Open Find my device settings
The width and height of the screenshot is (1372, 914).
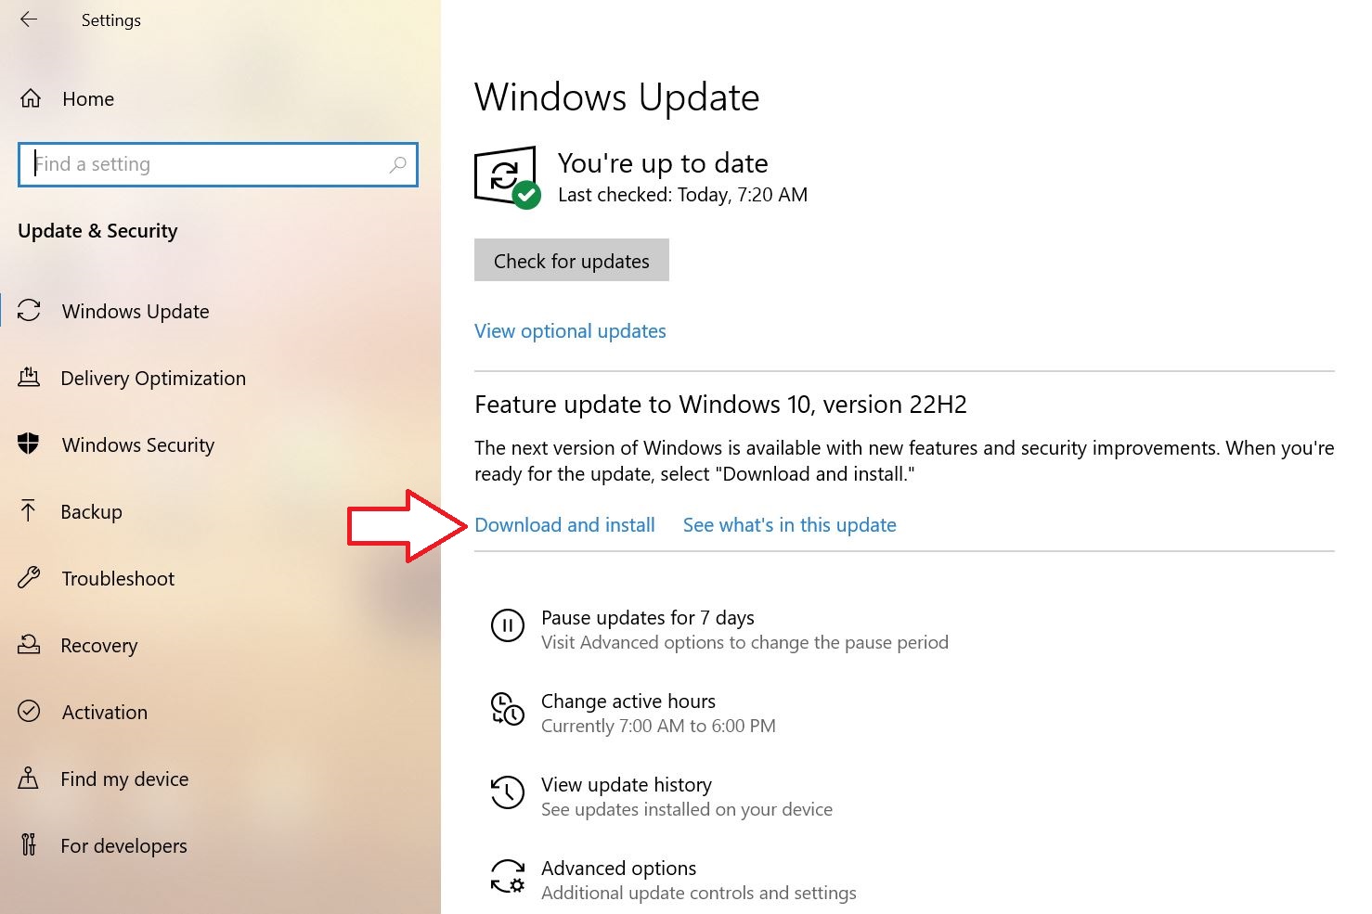[x=124, y=779]
